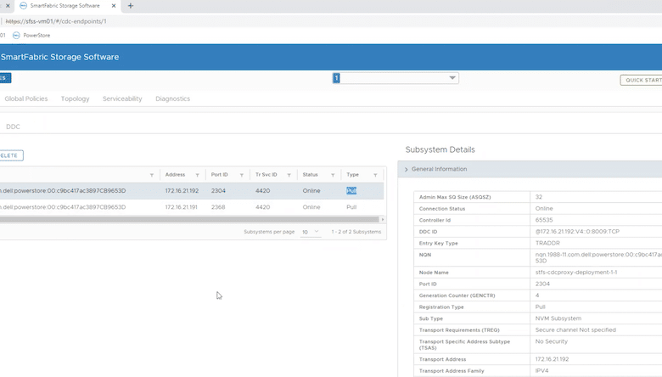Open the Port ID column filter icon
662x377 pixels.
242,175
